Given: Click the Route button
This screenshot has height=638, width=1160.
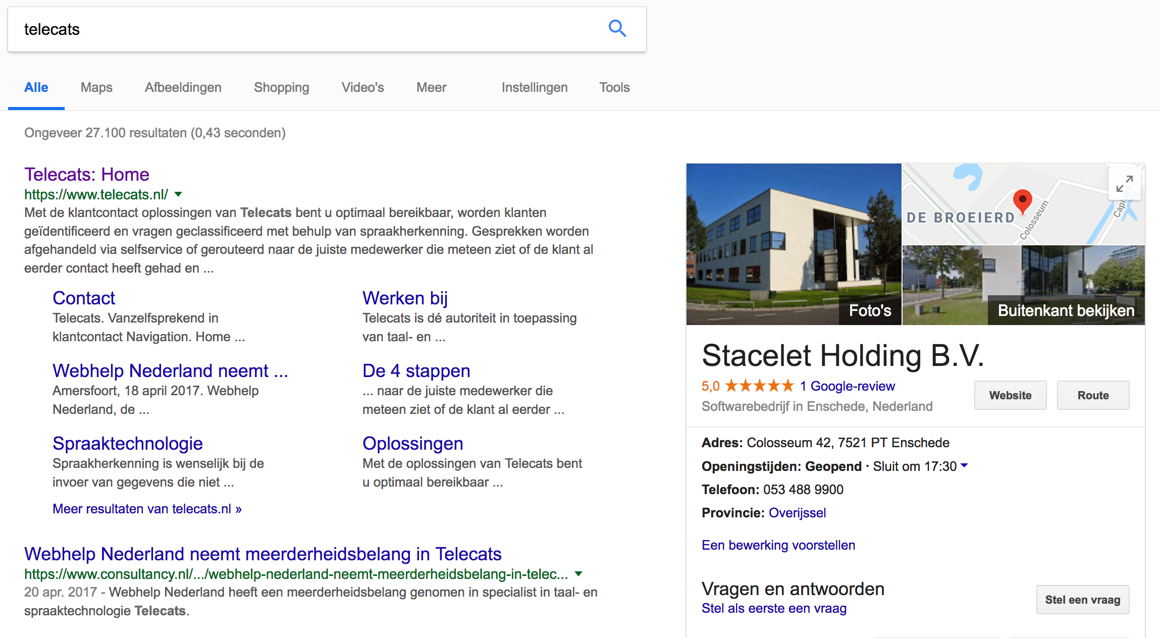Looking at the screenshot, I should [1093, 395].
